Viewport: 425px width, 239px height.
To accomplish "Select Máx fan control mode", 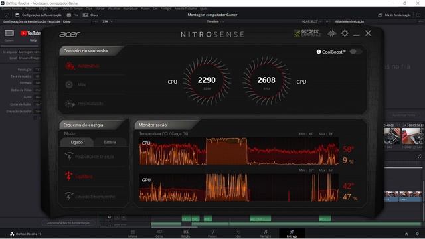I will pyautogui.click(x=76, y=84).
